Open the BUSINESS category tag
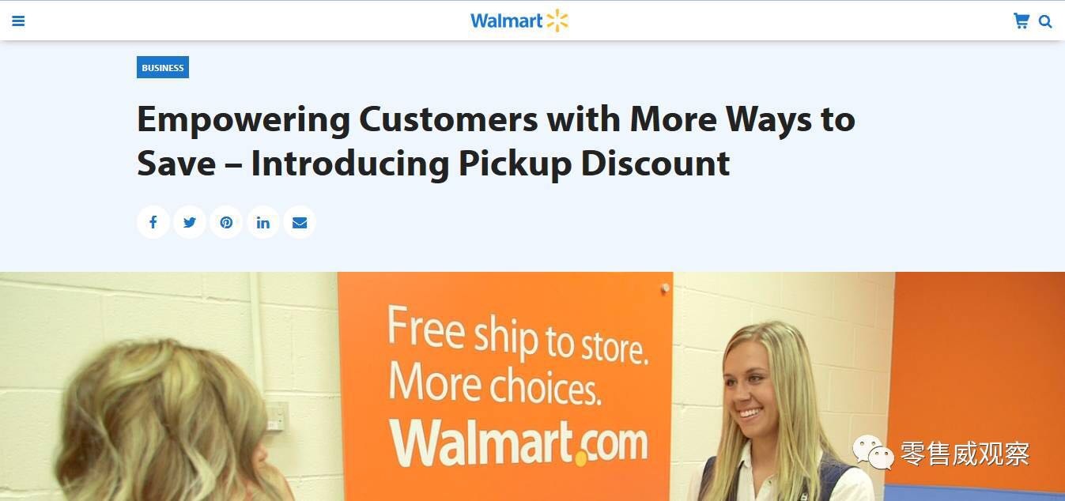 [x=163, y=67]
